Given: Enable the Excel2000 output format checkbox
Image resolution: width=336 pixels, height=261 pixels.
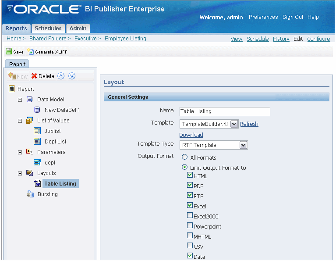Looking at the screenshot, I should (x=190, y=215).
